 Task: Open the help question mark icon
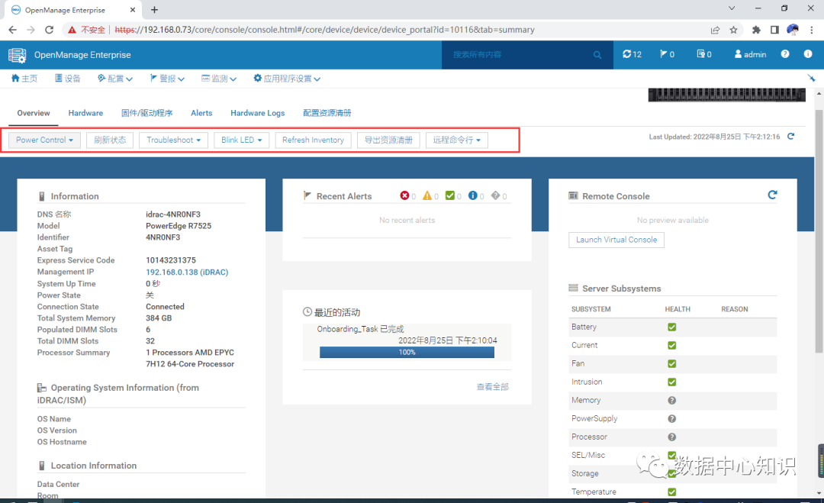pyautogui.click(x=785, y=53)
